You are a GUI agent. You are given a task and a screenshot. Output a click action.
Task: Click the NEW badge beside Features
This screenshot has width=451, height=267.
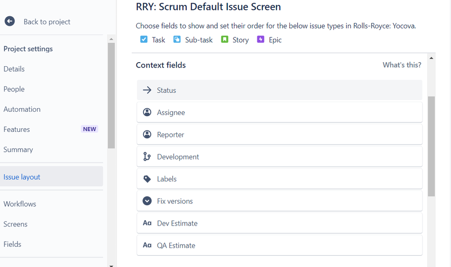89,129
